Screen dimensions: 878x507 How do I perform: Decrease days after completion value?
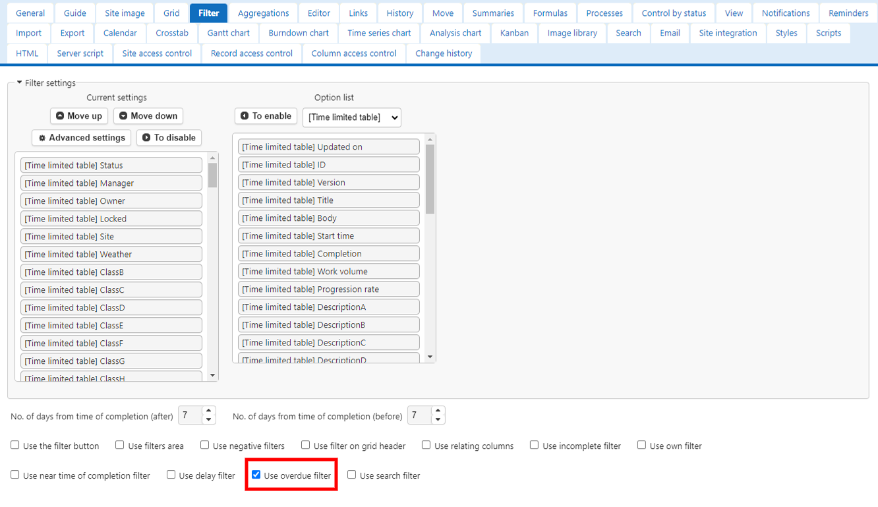[x=209, y=420]
